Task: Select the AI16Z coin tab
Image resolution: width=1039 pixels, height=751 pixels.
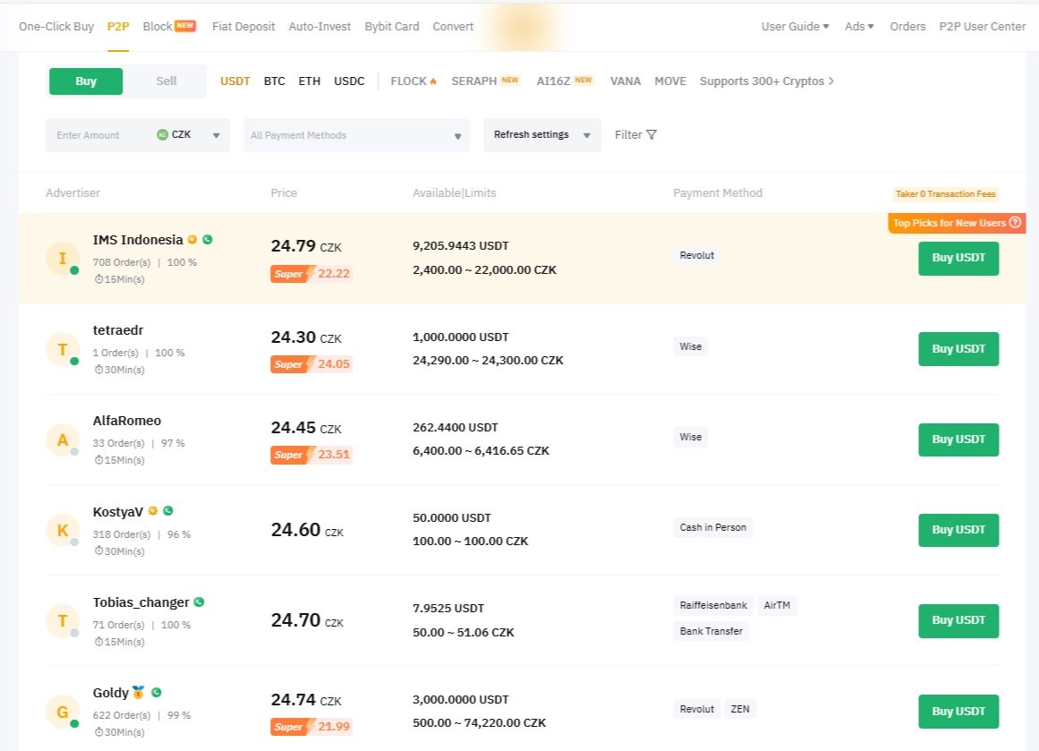Action: click(553, 81)
